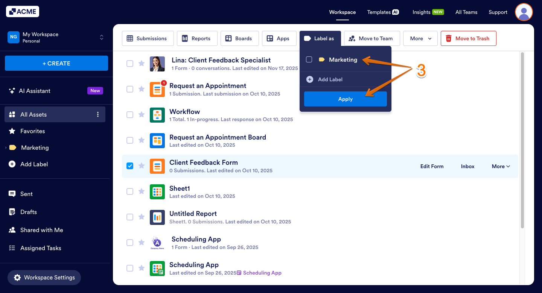This screenshot has height=293, width=542.
Task: Click the All Assets three-dot options
Action: [x=98, y=114]
